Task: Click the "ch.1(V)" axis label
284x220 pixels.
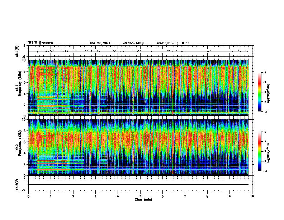Action: [17, 51]
